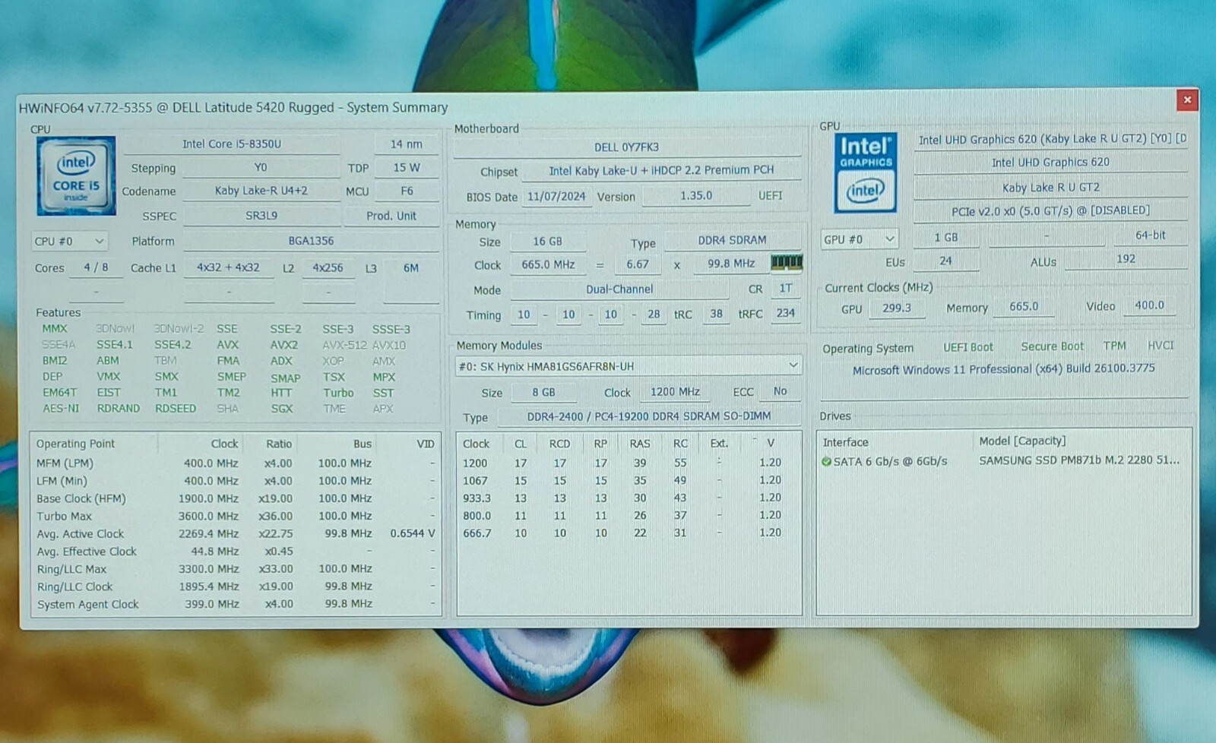Click the AVX2 feature flag
Image resolution: width=1216 pixels, height=743 pixels.
(284, 344)
